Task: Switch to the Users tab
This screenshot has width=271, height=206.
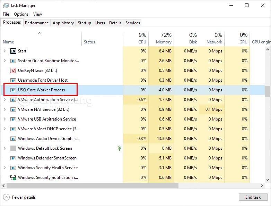Action: (100, 23)
